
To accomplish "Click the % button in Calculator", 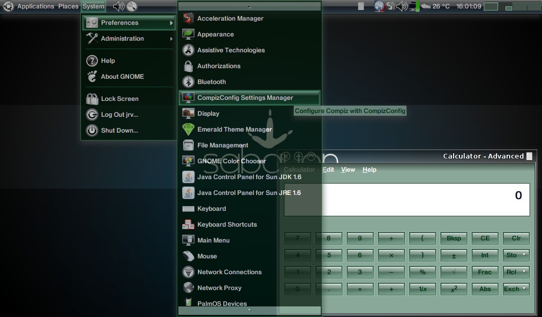I will 422,272.
